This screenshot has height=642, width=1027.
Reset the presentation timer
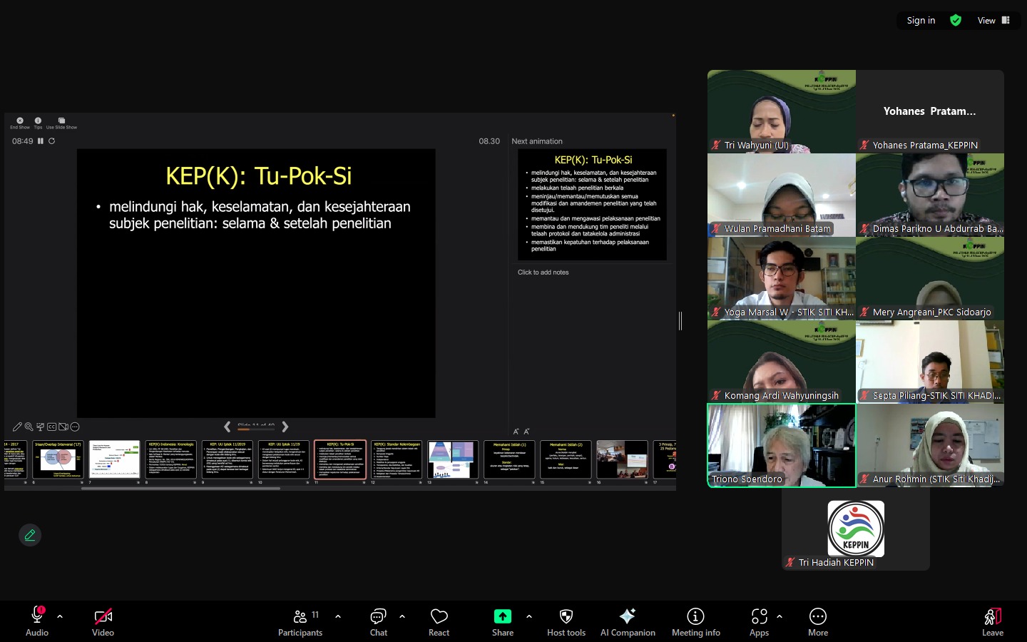51,141
